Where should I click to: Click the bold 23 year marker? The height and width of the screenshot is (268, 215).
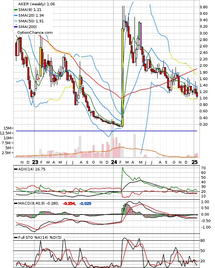(x=35, y=162)
